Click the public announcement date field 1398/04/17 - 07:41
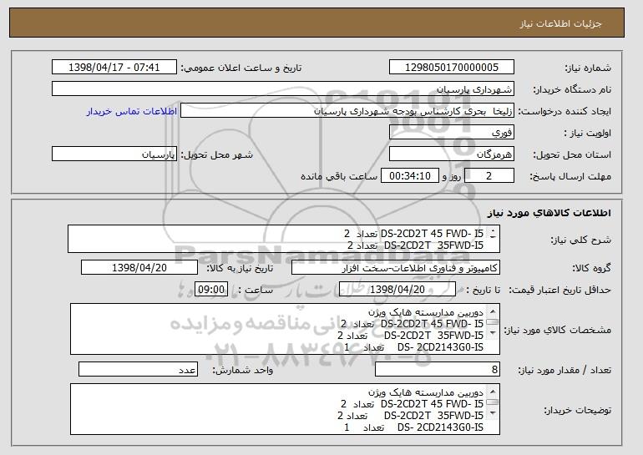The height and width of the screenshot is (455, 643). tap(114, 68)
